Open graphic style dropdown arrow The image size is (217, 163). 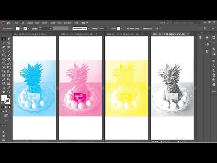click(122, 29)
